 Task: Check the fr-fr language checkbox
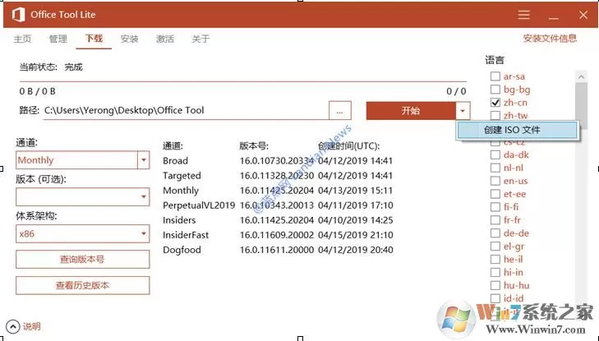495,220
